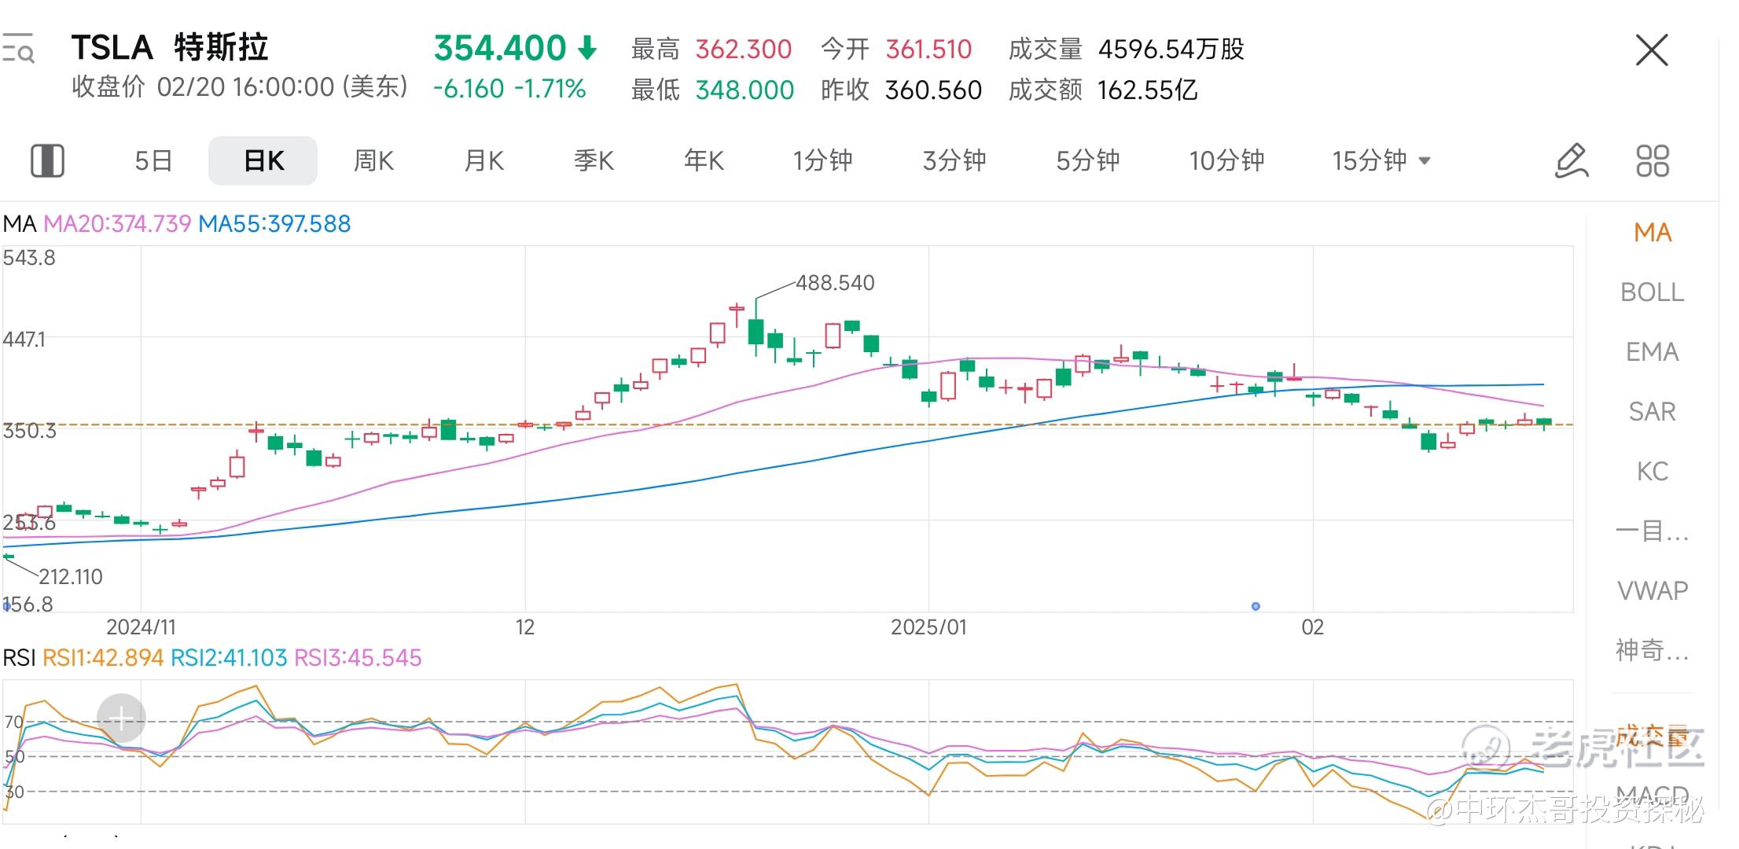The width and height of the screenshot is (1739, 849).
Task: Enable the KC indicator
Action: tap(1653, 472)
